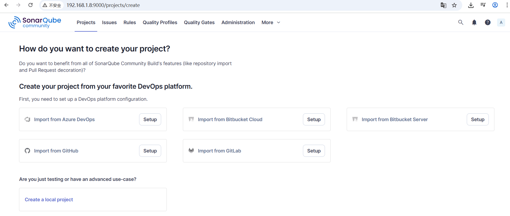Screen dimensions: 510x216
Task: Click the SonarQube community logo
Action: tap(35, 23)
